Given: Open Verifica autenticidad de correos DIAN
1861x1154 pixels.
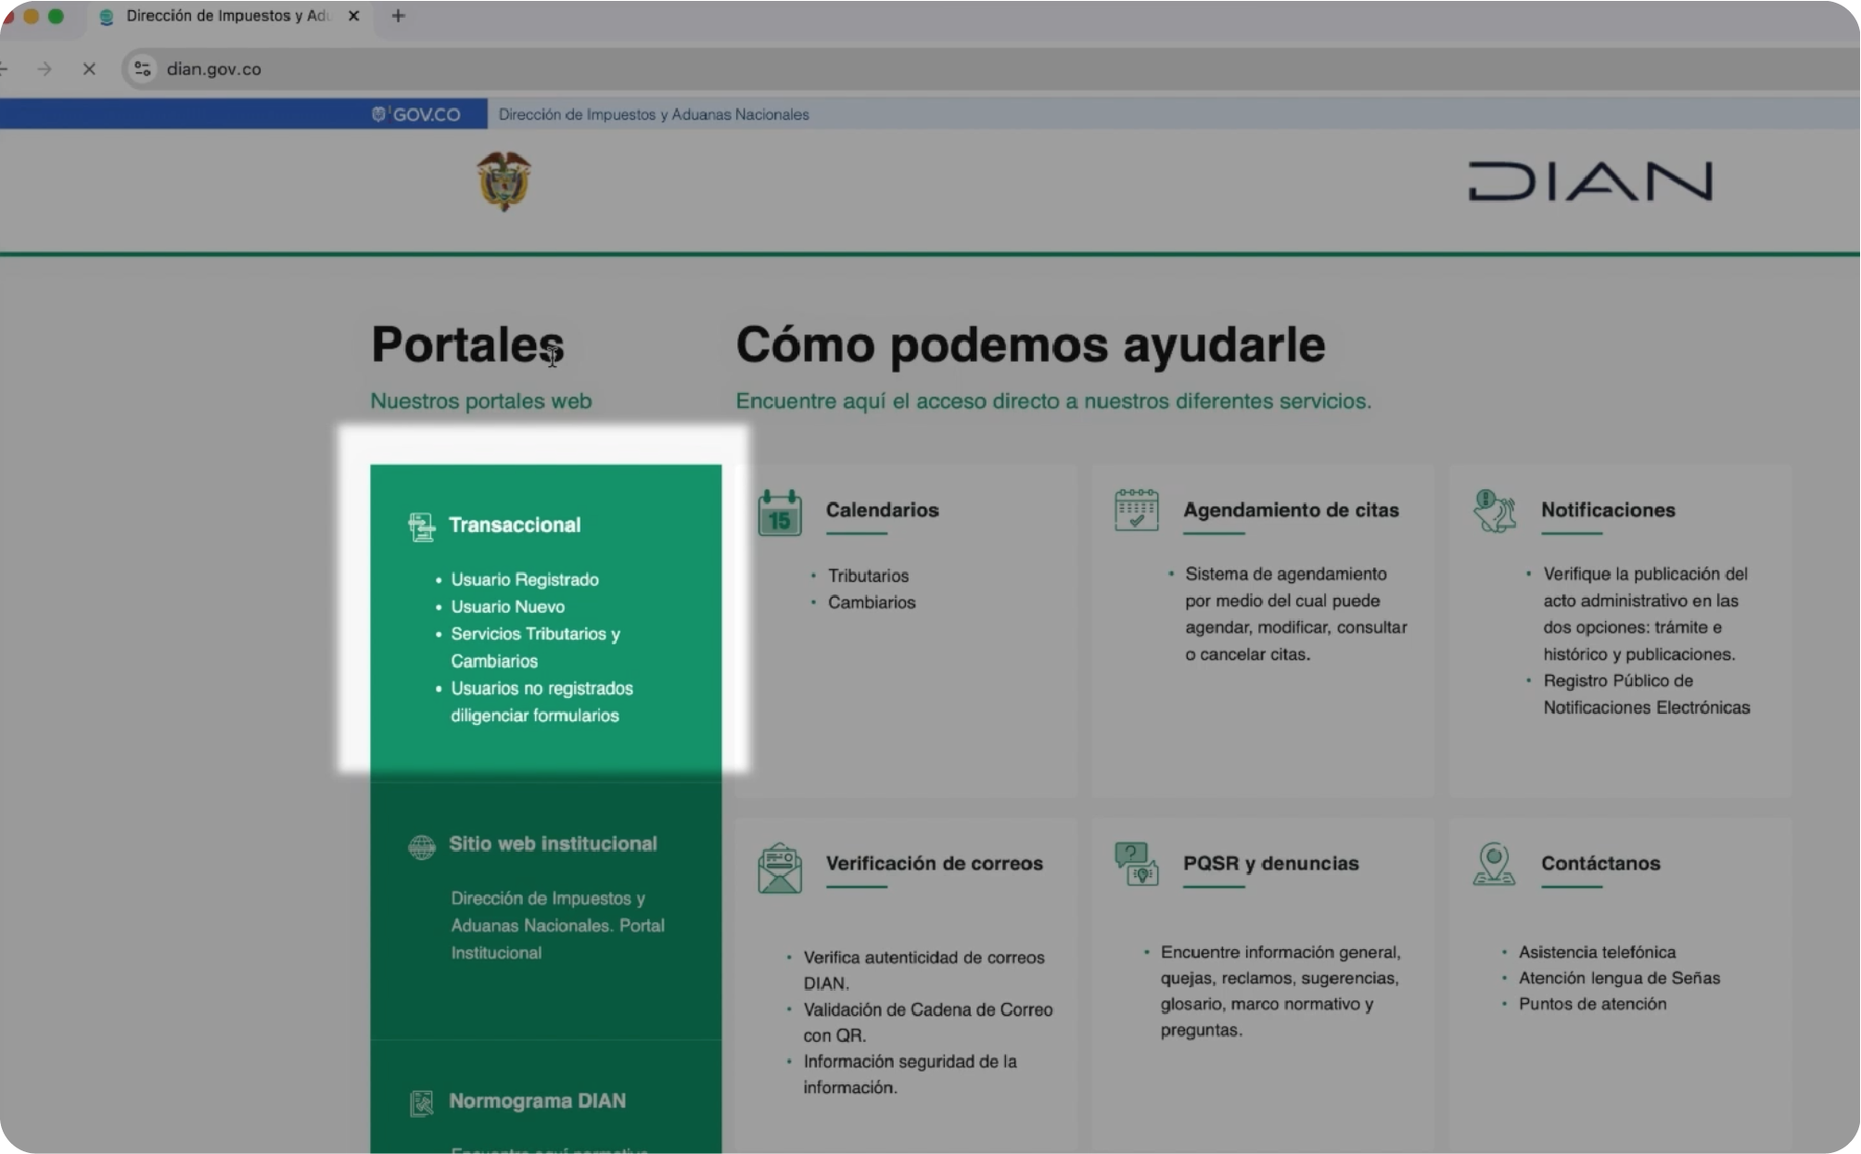Looking at the screenshot, I should click(924, 970).
